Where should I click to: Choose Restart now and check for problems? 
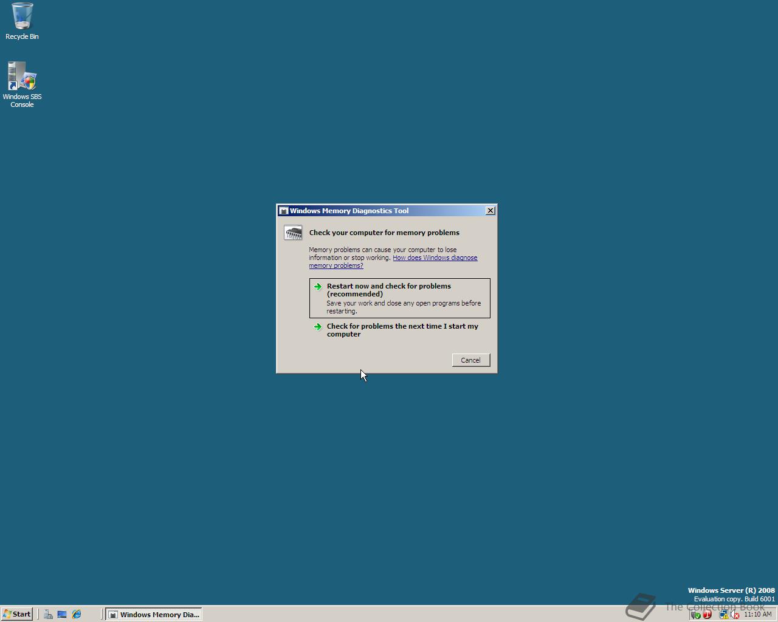[x=400, y=298]
